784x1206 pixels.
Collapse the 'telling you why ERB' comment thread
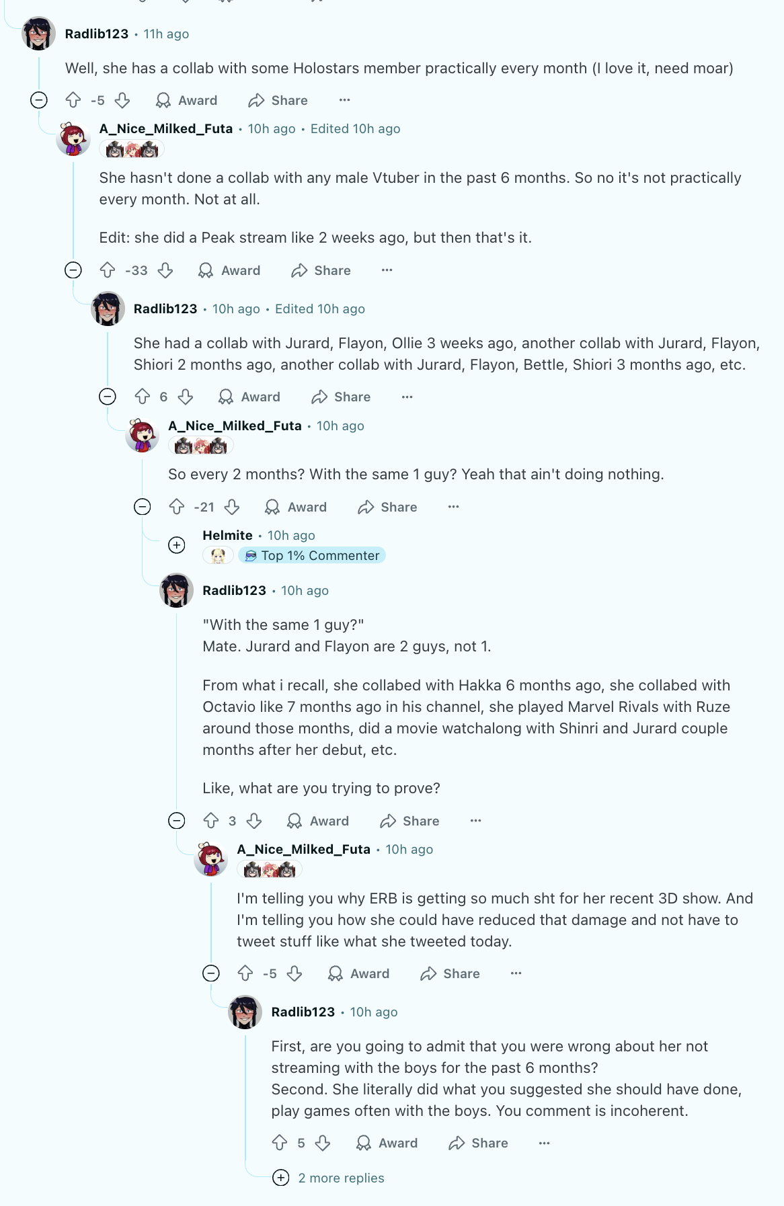point(211,973)
